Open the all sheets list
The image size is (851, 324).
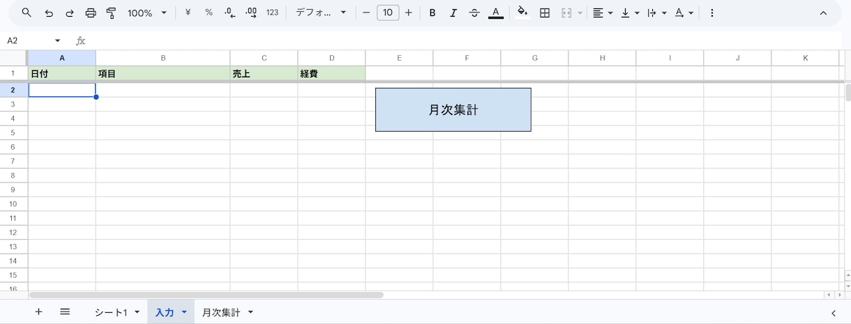[65, 312]
